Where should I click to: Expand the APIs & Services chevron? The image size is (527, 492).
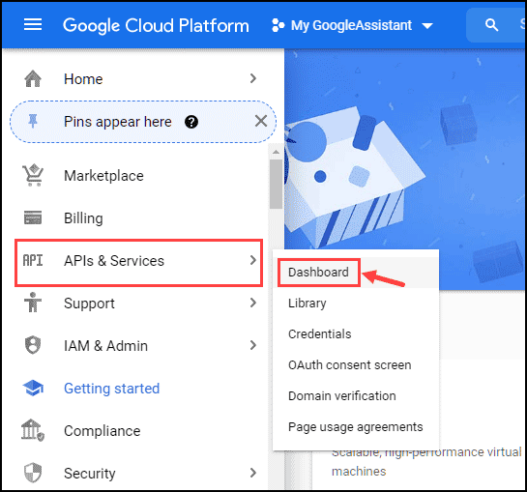[253, 260]
